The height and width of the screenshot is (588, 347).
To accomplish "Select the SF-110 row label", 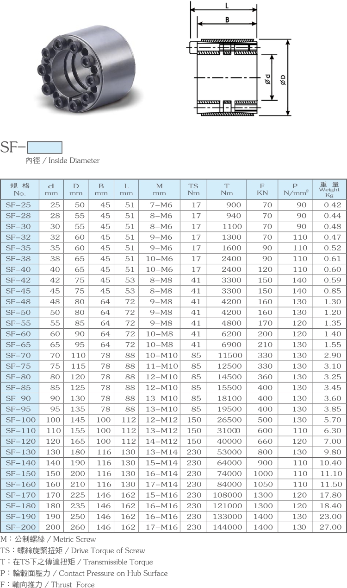I will (x=20, y=430).
